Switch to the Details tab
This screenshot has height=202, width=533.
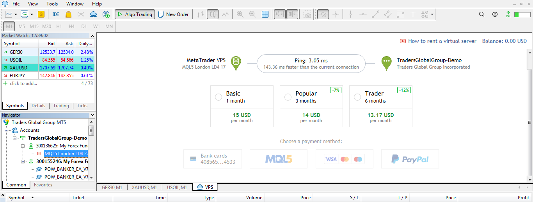[38, 106]
